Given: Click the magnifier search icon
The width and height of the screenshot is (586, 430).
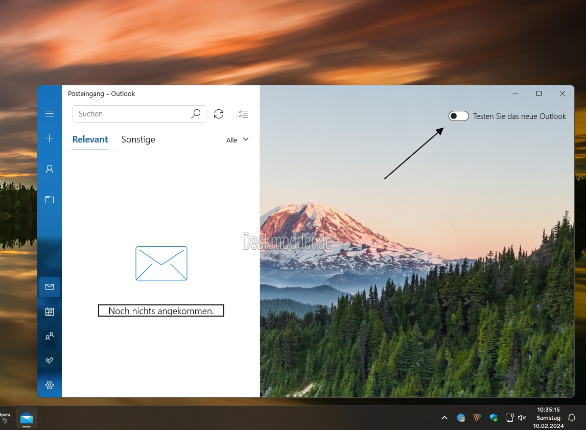Looking at the screenshot, I should coord(196,113).
